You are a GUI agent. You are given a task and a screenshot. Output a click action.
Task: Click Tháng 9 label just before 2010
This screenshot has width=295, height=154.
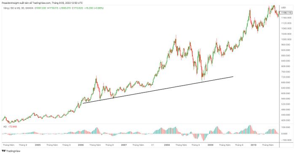point(239,145)
